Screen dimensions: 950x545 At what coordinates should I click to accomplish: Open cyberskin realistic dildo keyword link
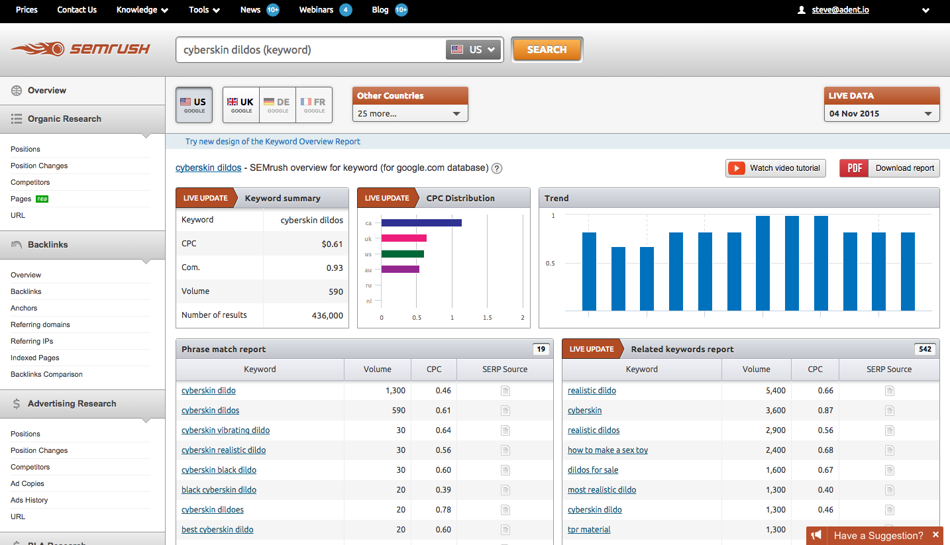[x=224, y=450]
